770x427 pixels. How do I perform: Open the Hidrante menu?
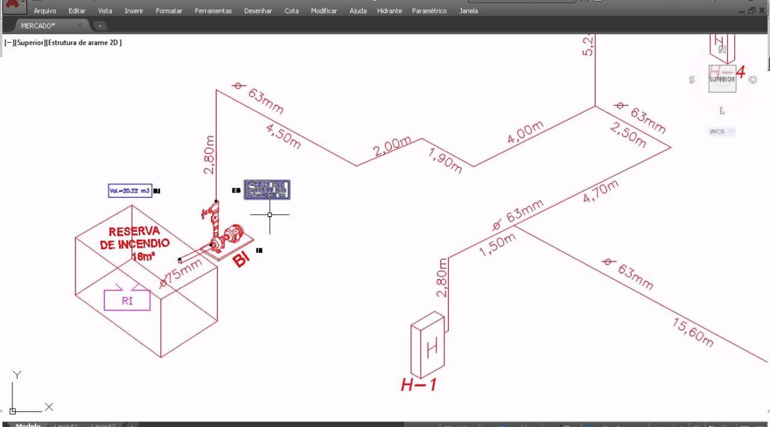[x=390, y=11]
